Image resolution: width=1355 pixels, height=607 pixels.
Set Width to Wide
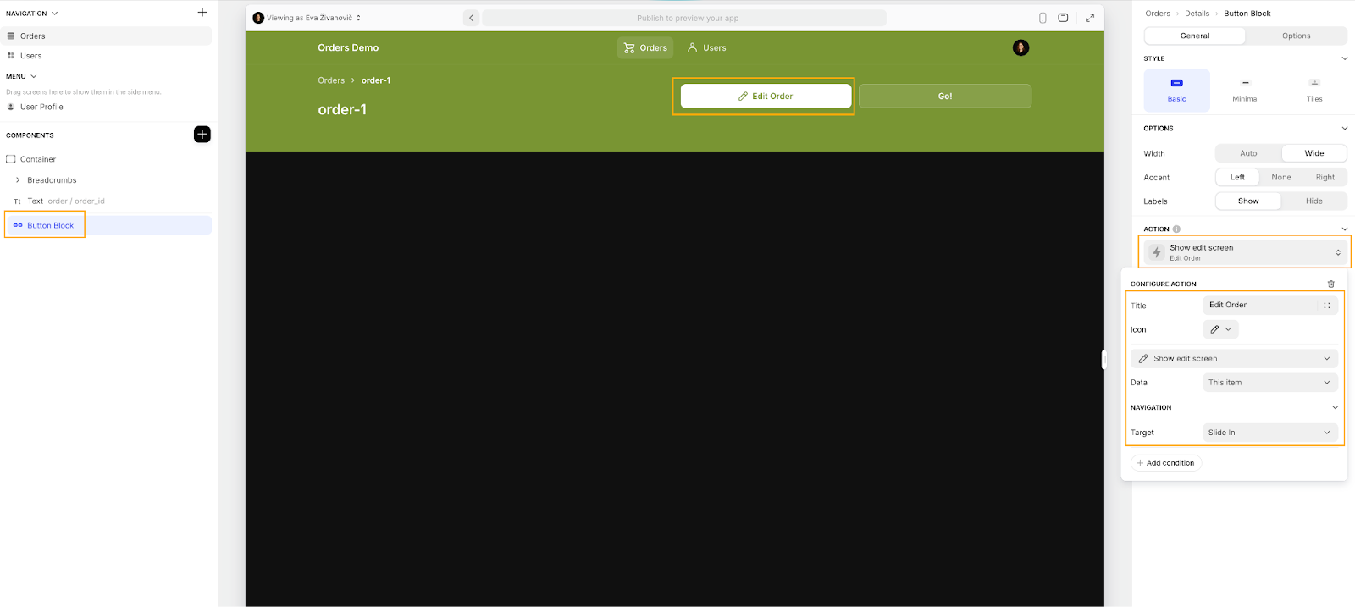(x=1314, y=153)
